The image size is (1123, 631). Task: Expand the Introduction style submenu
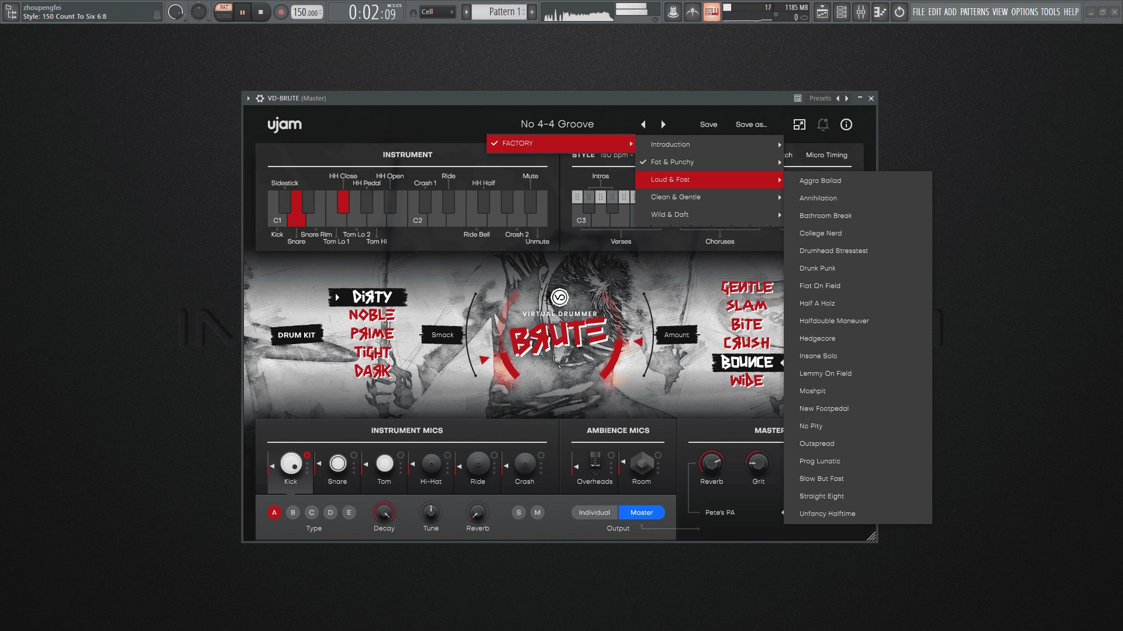pos(709,144)
